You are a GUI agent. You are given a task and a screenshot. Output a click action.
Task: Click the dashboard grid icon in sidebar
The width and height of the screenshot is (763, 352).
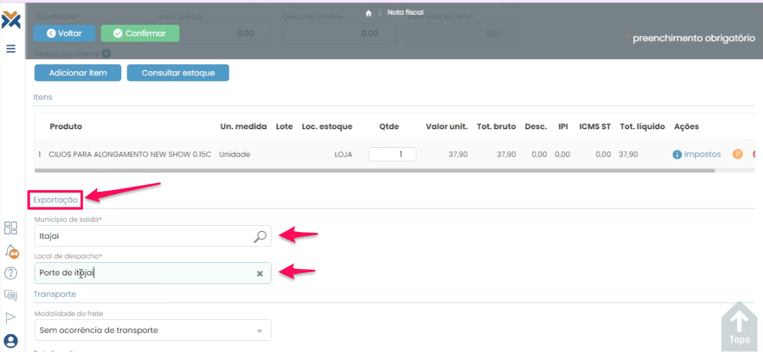[11, 228]
